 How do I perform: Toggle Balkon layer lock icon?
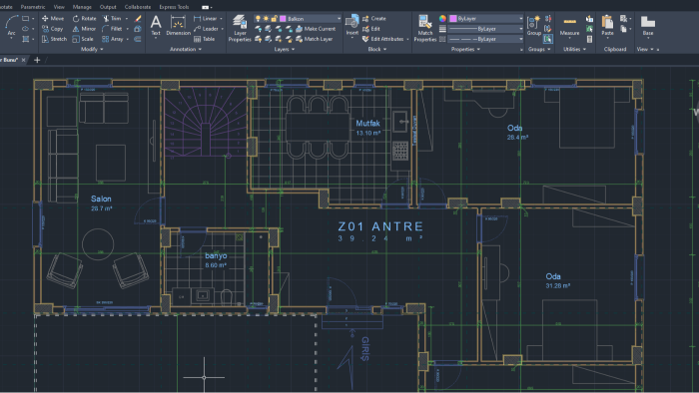coord(274,18)
